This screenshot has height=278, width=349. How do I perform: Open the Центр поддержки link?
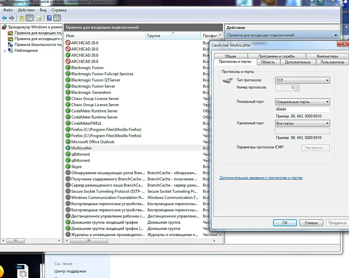point(70,271)
